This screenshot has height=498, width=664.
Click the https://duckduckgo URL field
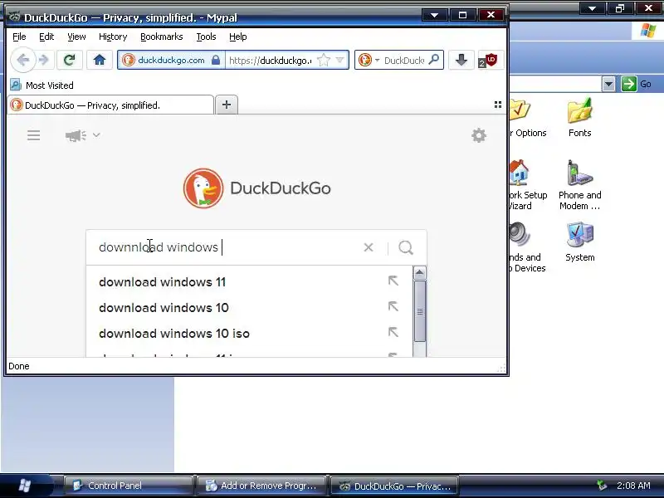(x=271, y=60)
